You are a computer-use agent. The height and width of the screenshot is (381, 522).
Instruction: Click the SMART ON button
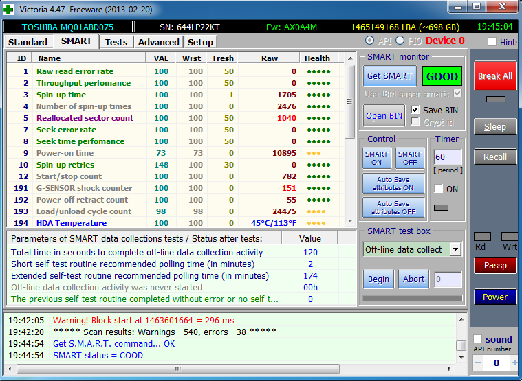click(x=376, y=158)
